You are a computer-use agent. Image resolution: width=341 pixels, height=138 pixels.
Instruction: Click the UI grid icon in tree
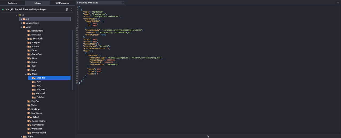20,15
